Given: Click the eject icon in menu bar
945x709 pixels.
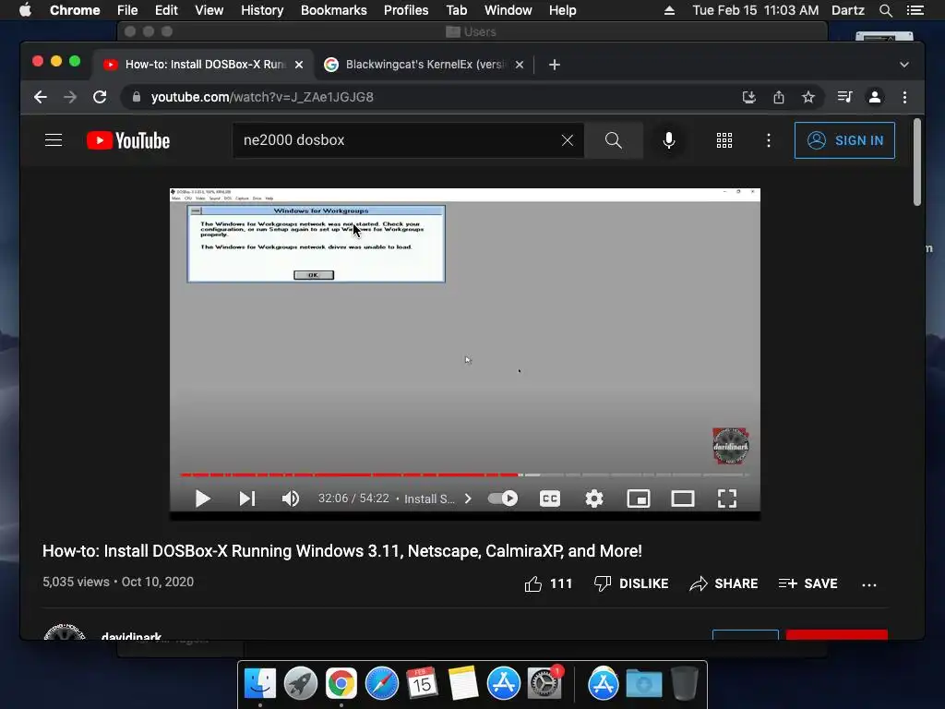Looking at the screenshot, I should pyautogui.click(x=670, y=10).
